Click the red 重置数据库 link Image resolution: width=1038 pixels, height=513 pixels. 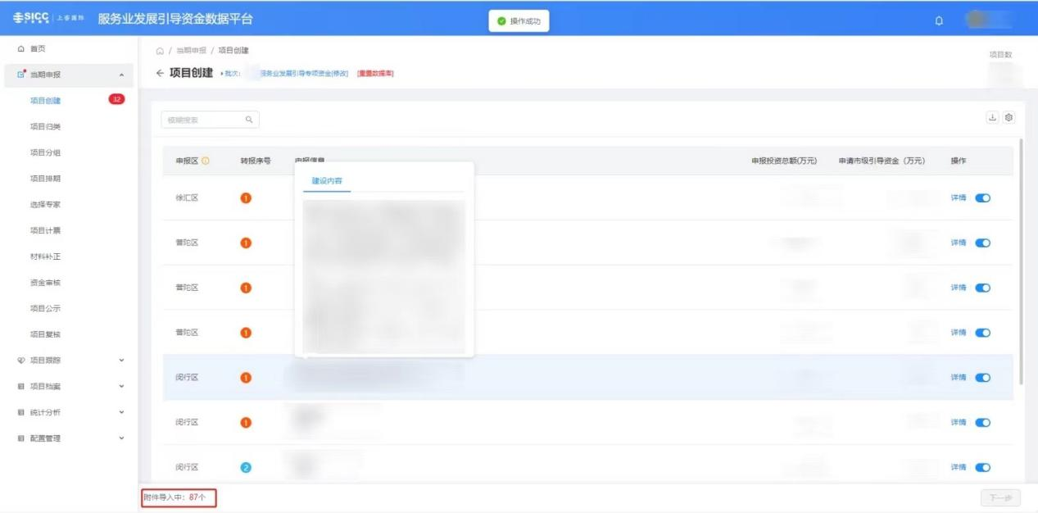(375, 74)
